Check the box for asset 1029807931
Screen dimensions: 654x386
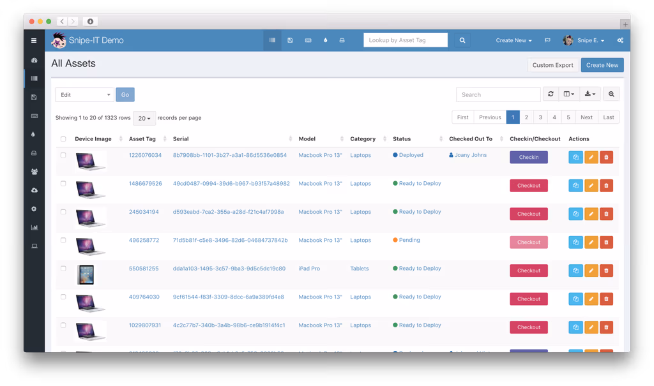point(63,325)
